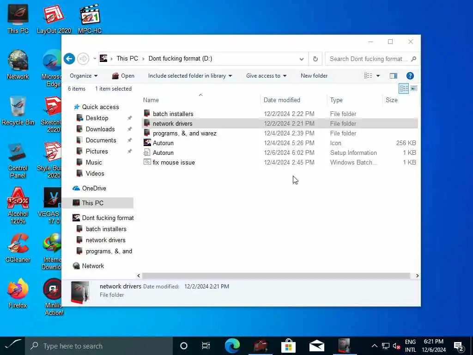Switch to large thumbnails view toggle
473x355 pixels.
coord(413,88)
